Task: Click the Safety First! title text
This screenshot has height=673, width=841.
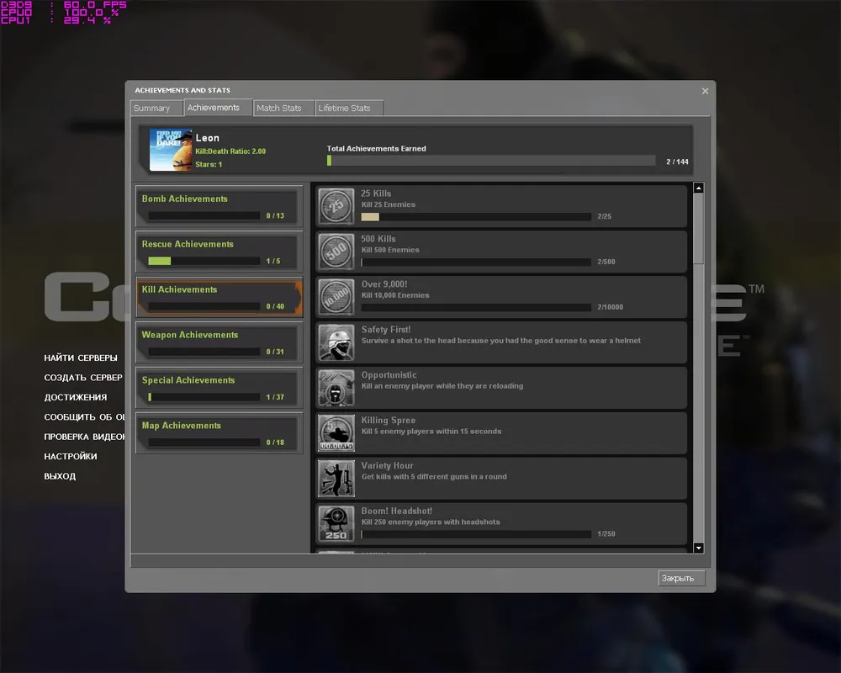Action: pos(386,330)
